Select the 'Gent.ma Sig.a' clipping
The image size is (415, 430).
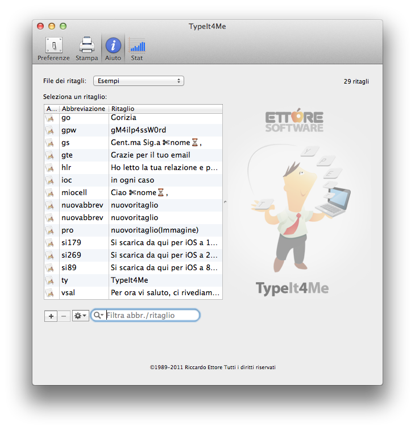pyautogui.click(x=156, y=143)
